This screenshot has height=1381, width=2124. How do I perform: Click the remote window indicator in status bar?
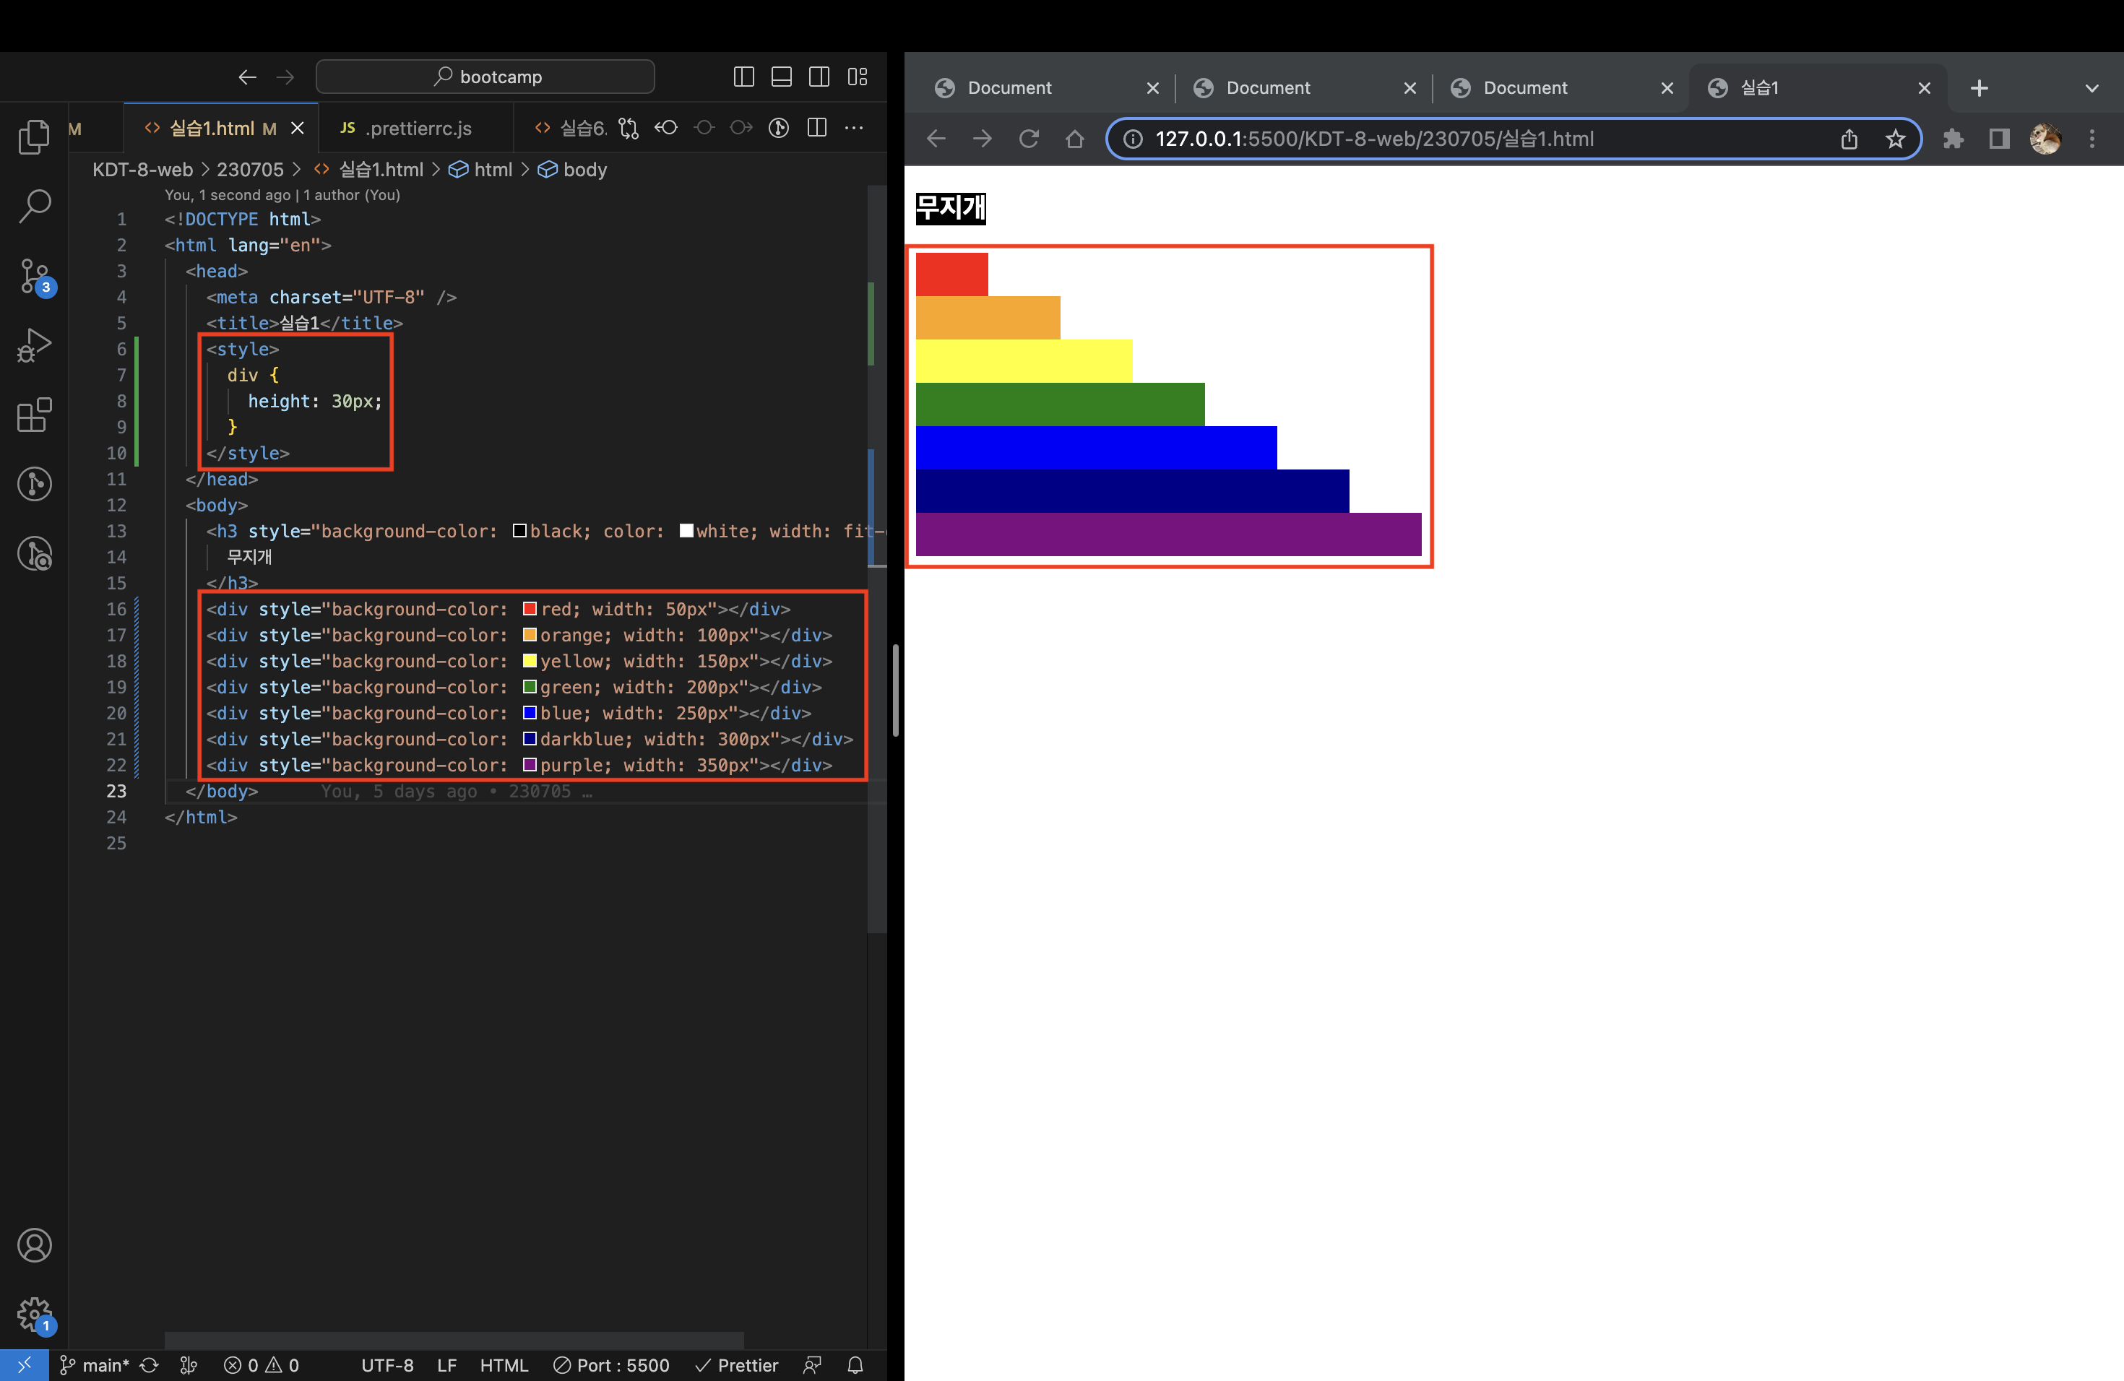[24, 1365]
